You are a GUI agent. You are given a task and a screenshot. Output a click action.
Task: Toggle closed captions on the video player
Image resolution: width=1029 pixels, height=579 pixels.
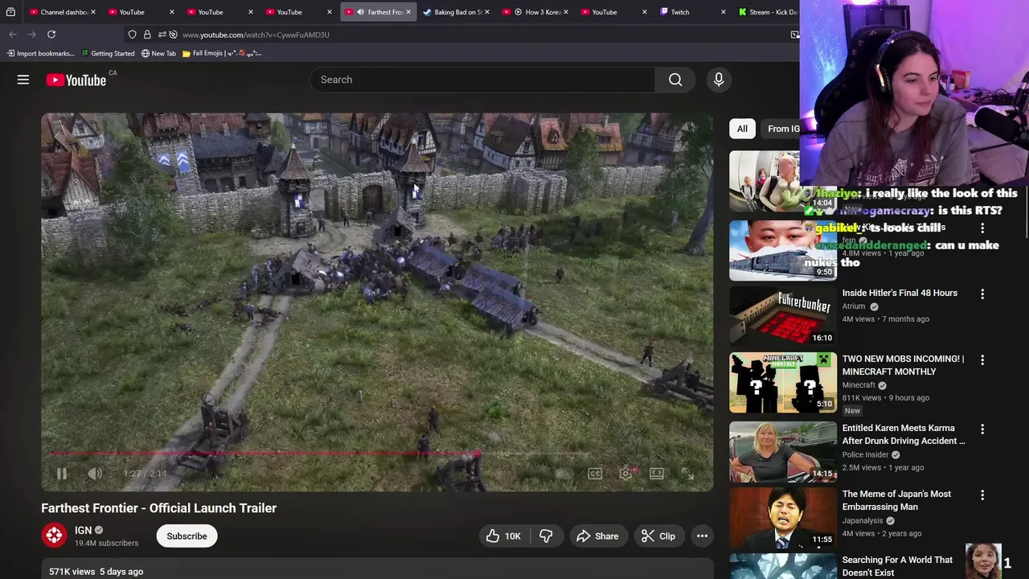point(595,474)
